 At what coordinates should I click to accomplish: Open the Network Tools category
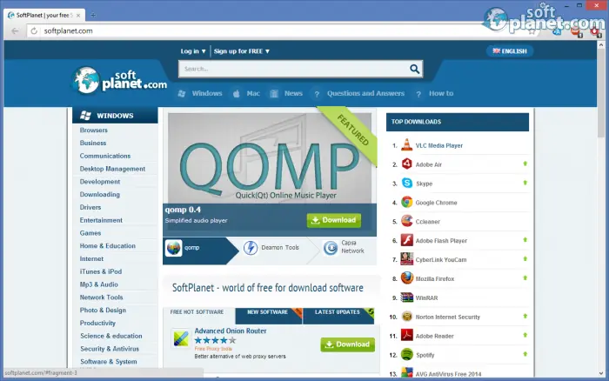click(102, 297)
